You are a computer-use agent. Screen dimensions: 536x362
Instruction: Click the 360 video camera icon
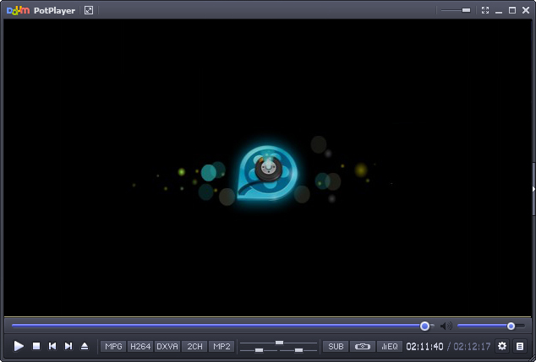click(363, 346)
